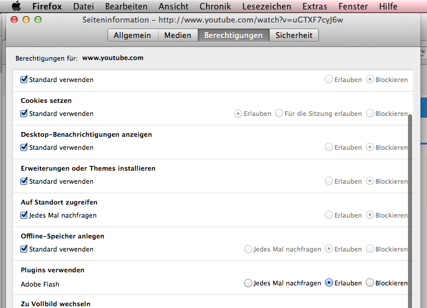Select Jedes Mal nachfragen for Adobe Flash
The height and width of the screenshot is (308, 427).
coord(248,283)
